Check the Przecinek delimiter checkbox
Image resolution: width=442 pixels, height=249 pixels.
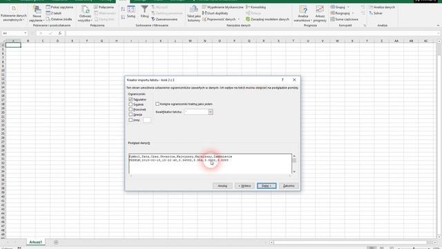coord(131,109)
